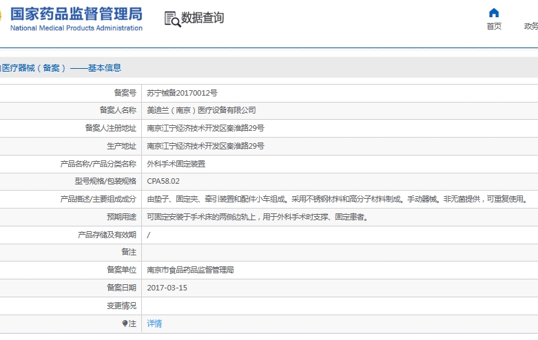Click the 国家药品监督管理局 logo title
The image size is (538, 340).
(x=76, y=14)
